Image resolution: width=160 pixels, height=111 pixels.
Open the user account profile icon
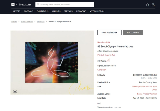(x=153, y=5)
